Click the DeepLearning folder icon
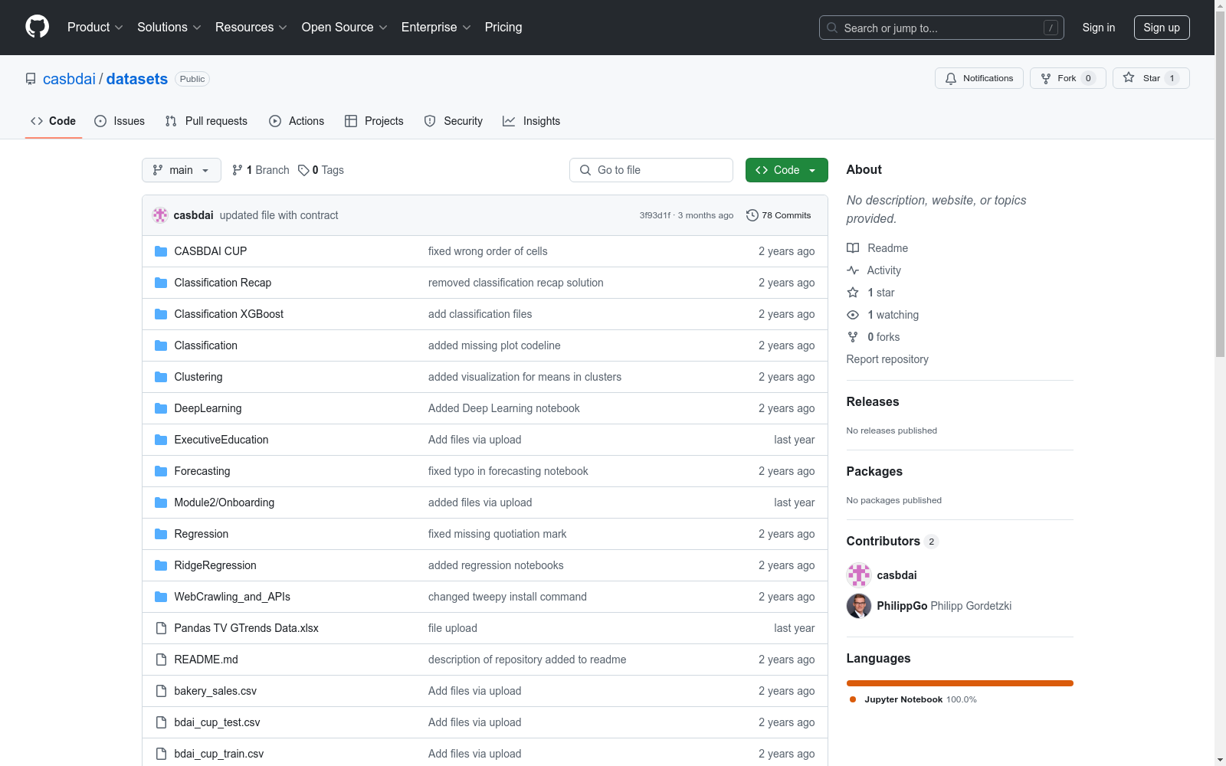The width and height of the screenshot is (1226, 766). pos(161,408)
